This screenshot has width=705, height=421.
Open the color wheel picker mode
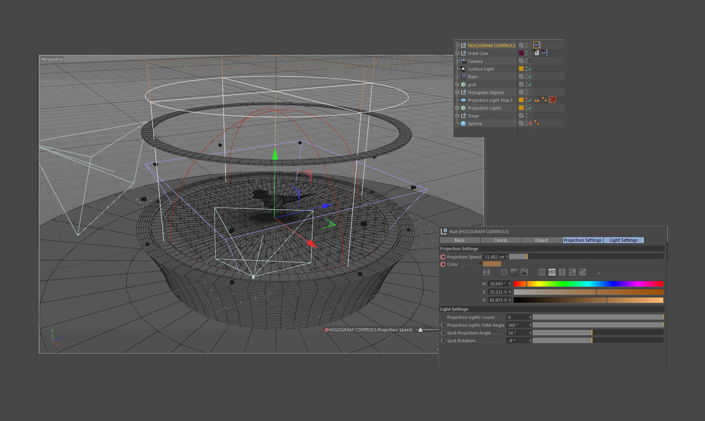click(504, 272)
